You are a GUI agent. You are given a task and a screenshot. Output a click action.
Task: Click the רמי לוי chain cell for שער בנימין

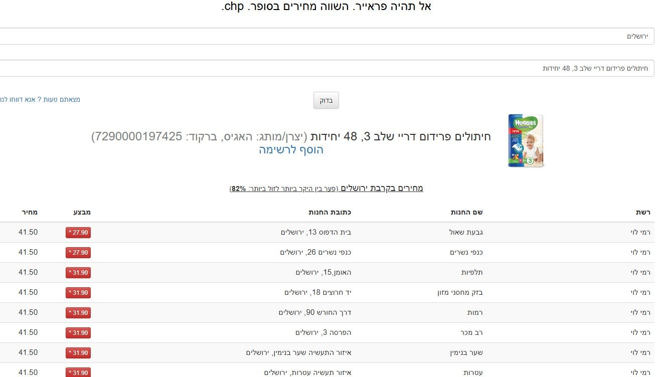(x=640, y=352)
